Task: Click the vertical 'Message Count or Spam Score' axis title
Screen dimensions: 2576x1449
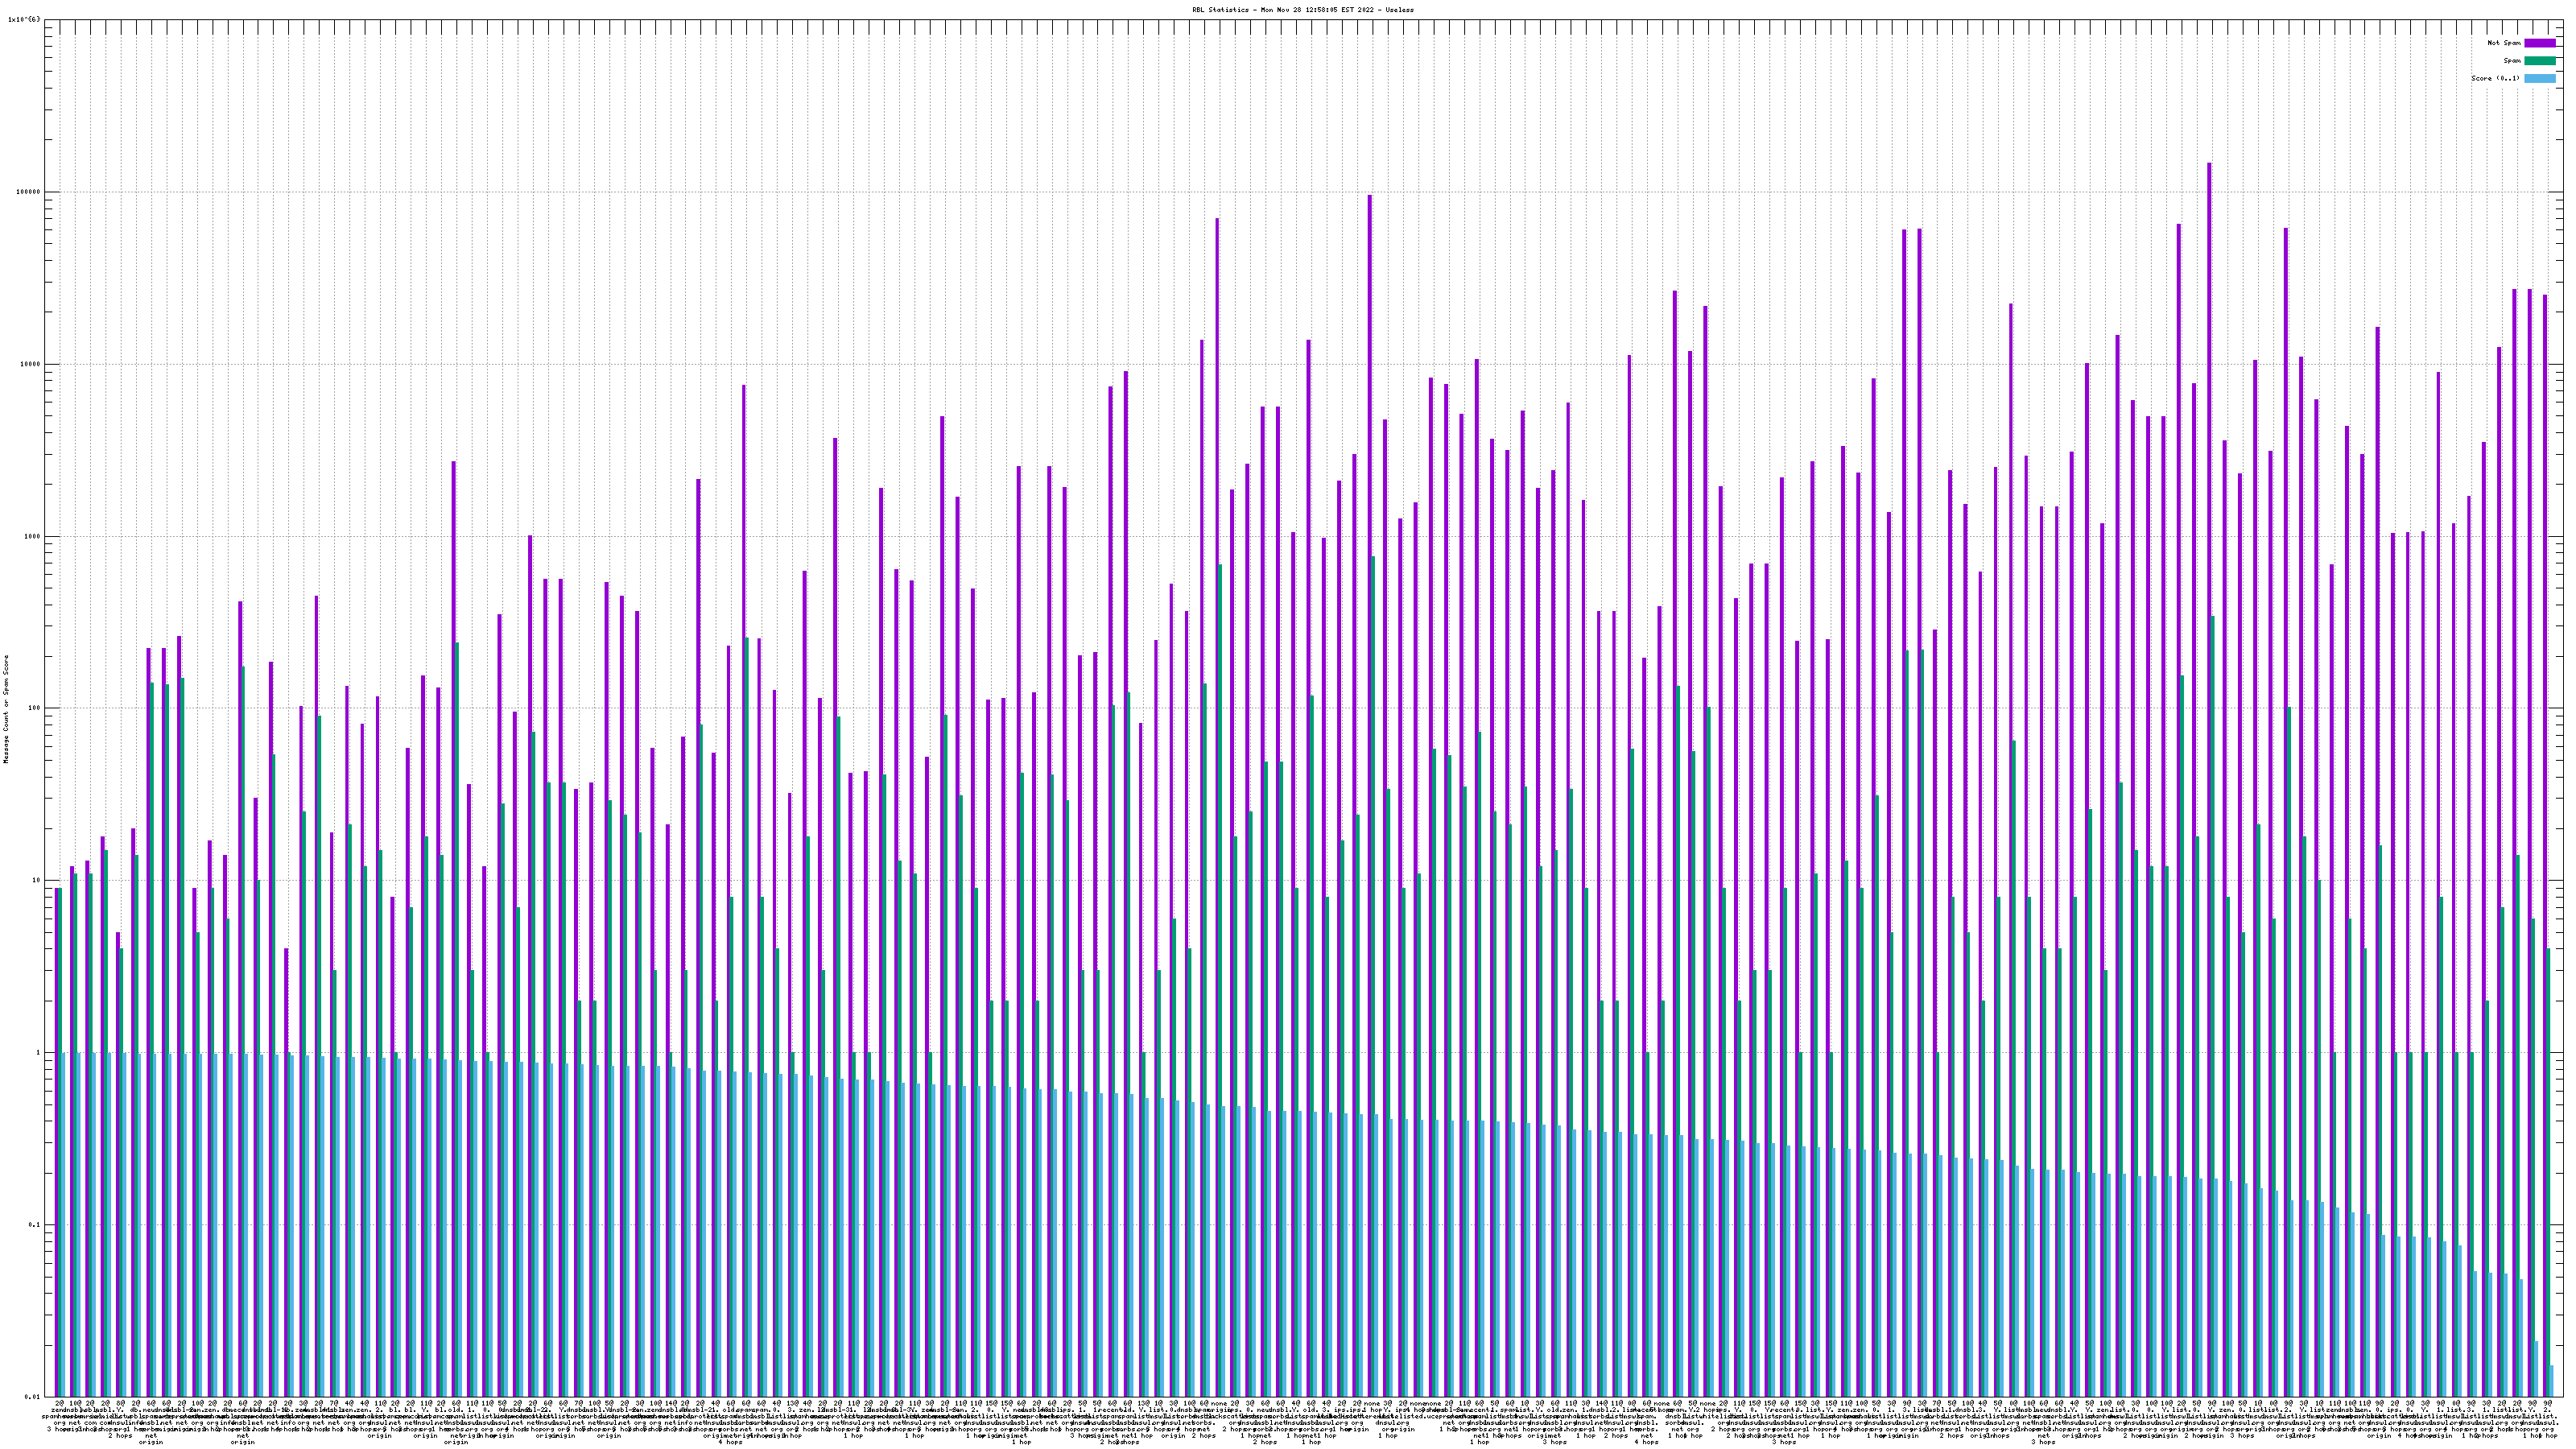Action: [x=6, y=709]
